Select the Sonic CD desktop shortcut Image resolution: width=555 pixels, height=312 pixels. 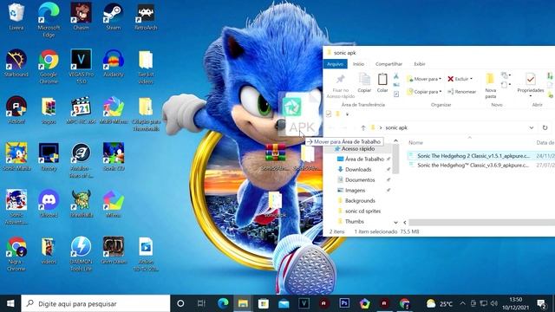click(114, 156)
